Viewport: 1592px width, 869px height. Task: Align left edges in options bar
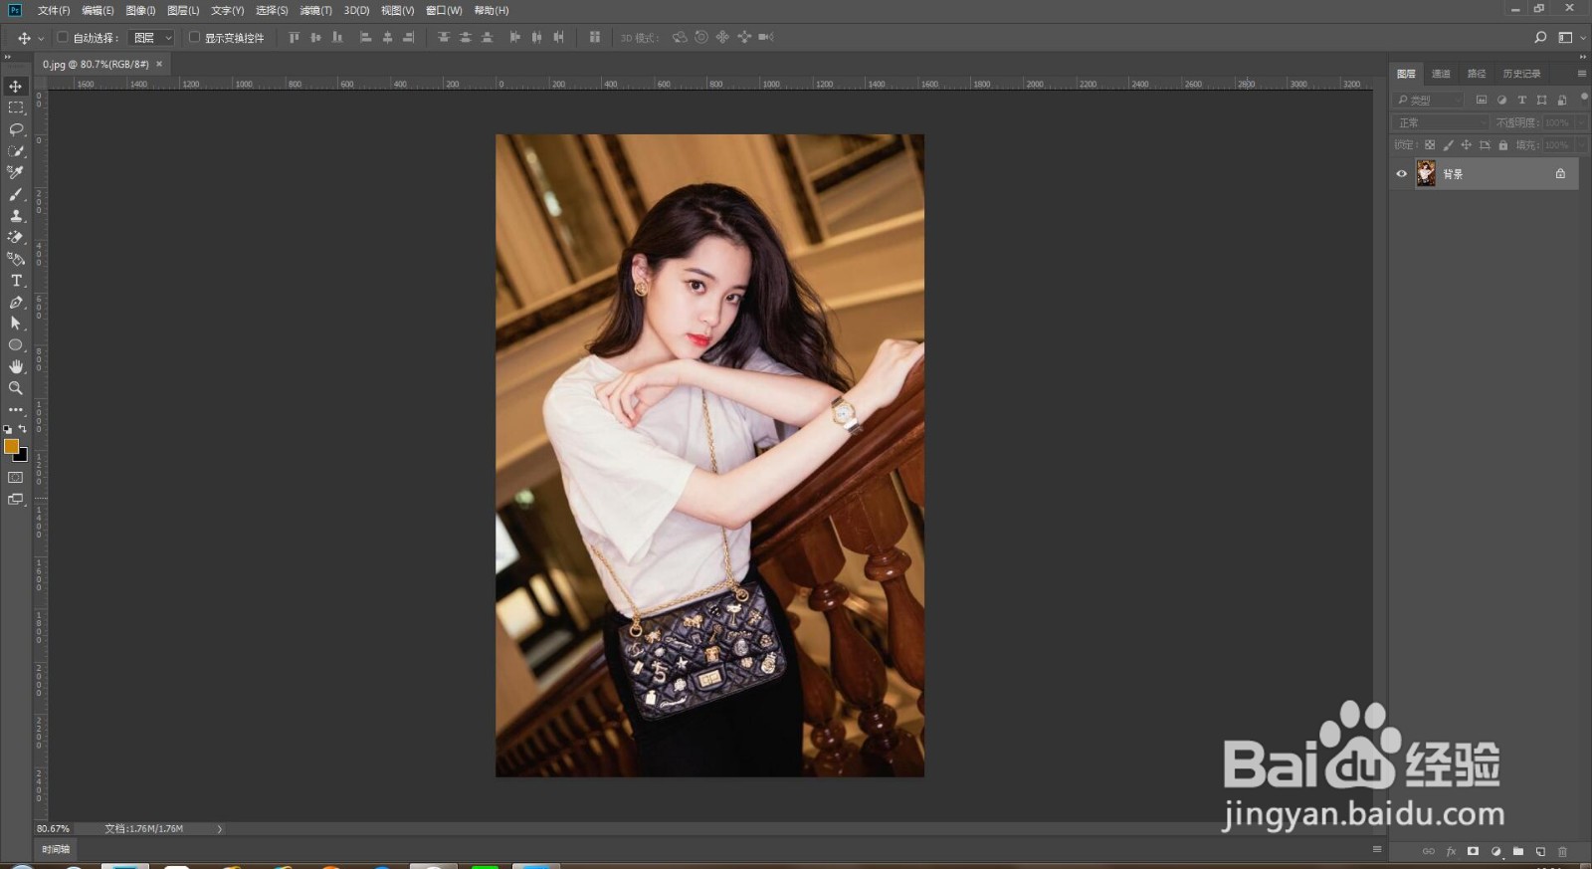pos(365,37)
